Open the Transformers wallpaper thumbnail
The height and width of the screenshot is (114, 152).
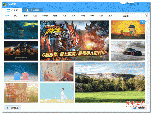[21, 51]
